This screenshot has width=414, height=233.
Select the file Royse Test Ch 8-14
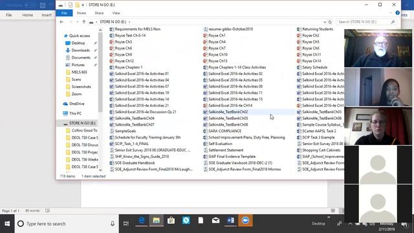[x=130, y=36]
